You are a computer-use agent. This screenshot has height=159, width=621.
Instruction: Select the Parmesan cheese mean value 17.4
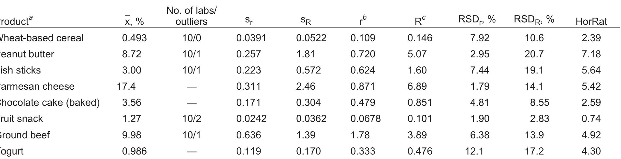point(126,86)
